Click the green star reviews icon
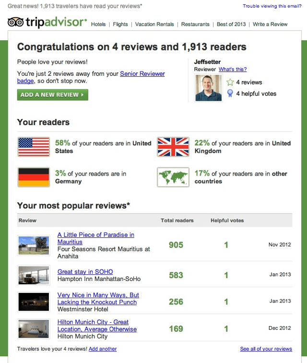This screenshot has width=307, height=363. coord(230,82)
